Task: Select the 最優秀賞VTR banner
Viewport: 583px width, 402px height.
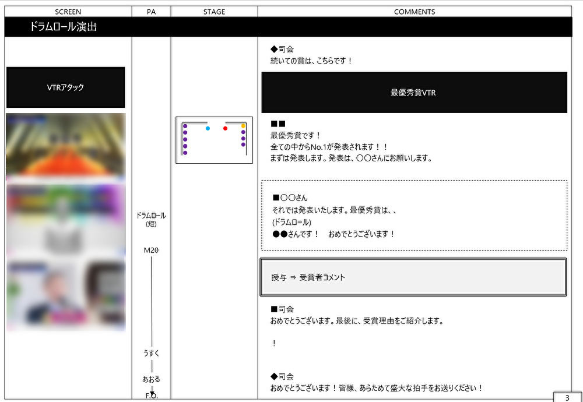Action: (x=414, y=93)
